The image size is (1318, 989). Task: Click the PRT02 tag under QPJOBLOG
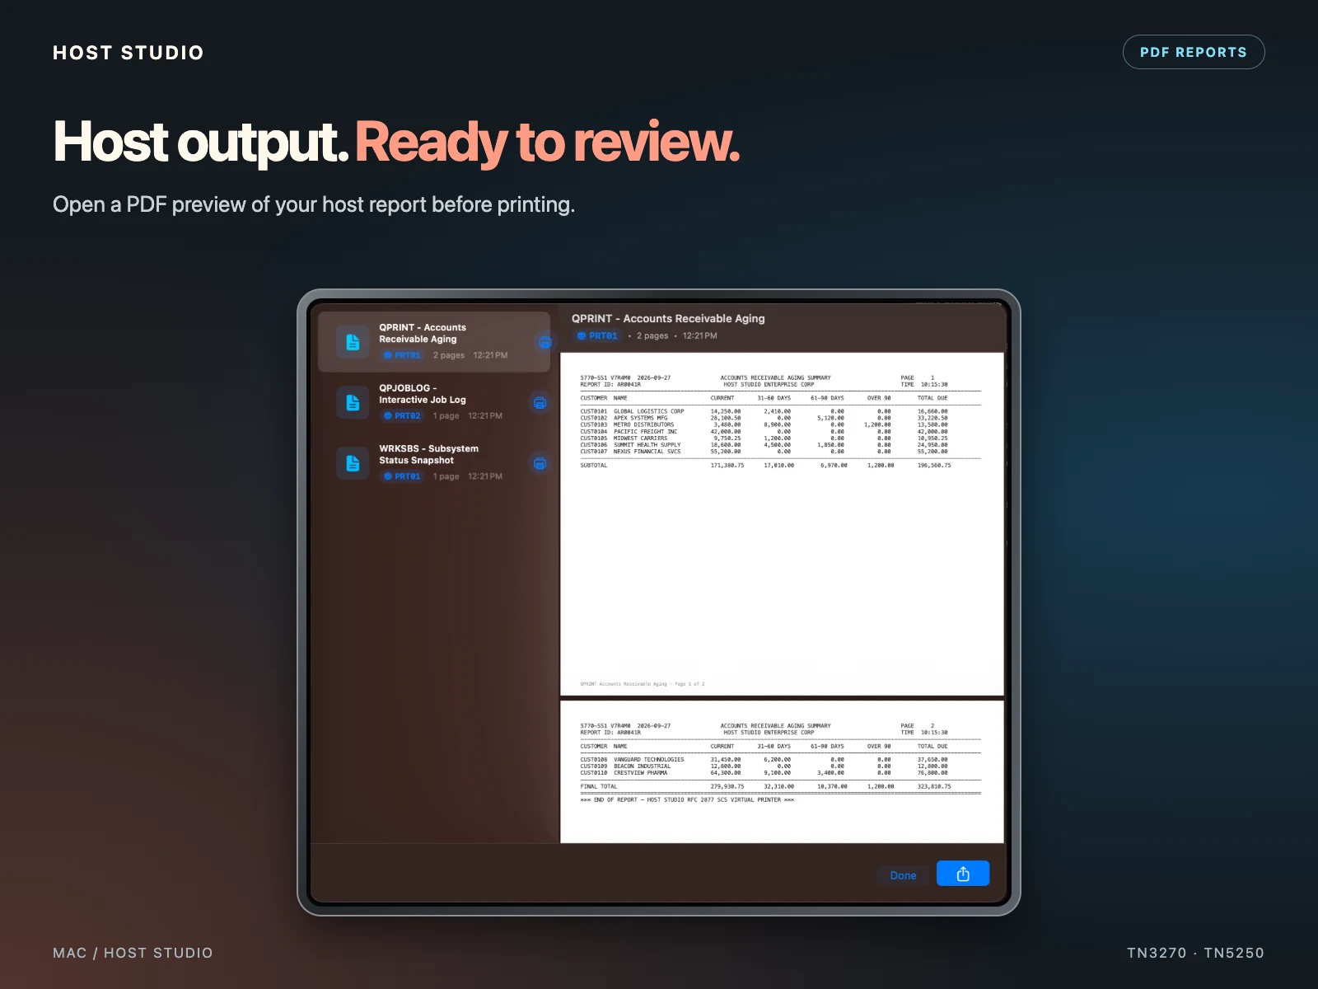[402, 416]
